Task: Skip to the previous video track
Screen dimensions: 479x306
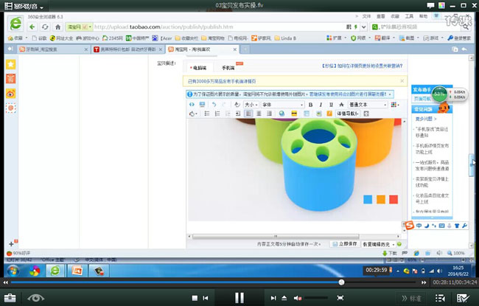Action: (206, 298)
